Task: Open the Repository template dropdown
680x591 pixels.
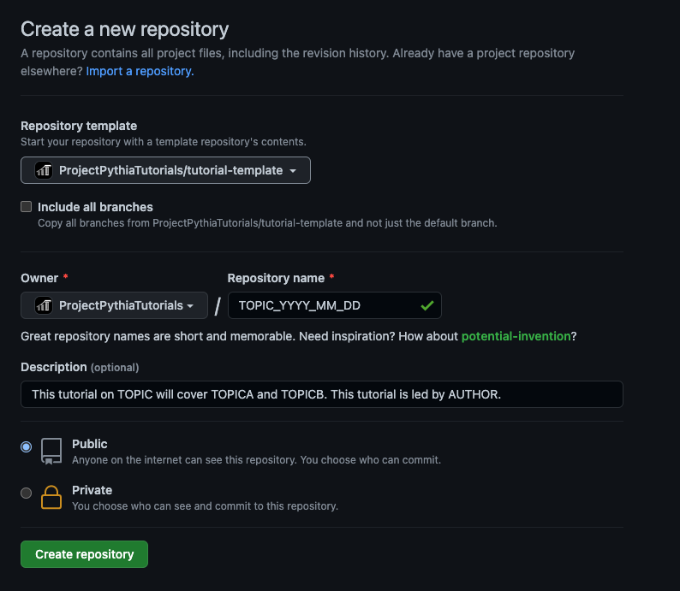Action: click(x=165, y=170)
